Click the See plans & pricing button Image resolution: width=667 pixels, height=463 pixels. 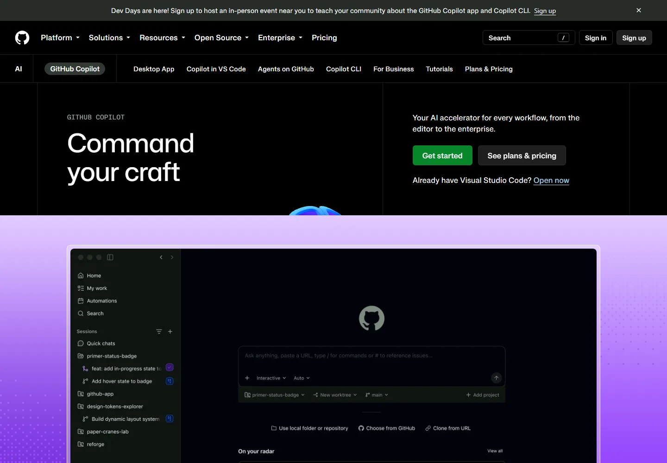[522, 156]
